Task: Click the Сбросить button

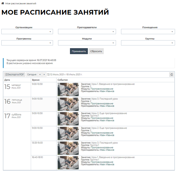Action: pos(96,51)
